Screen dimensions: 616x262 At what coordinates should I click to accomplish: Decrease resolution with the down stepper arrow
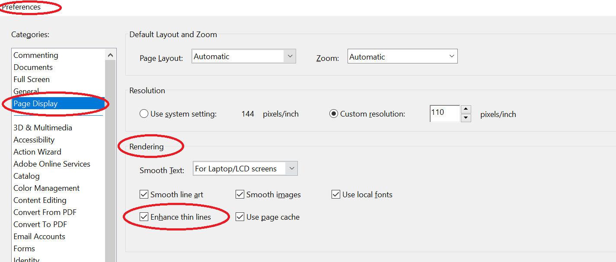point(466,118)
